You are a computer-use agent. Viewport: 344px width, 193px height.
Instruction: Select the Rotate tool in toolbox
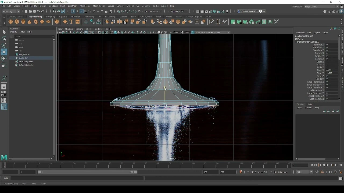(x=4, y=58)
